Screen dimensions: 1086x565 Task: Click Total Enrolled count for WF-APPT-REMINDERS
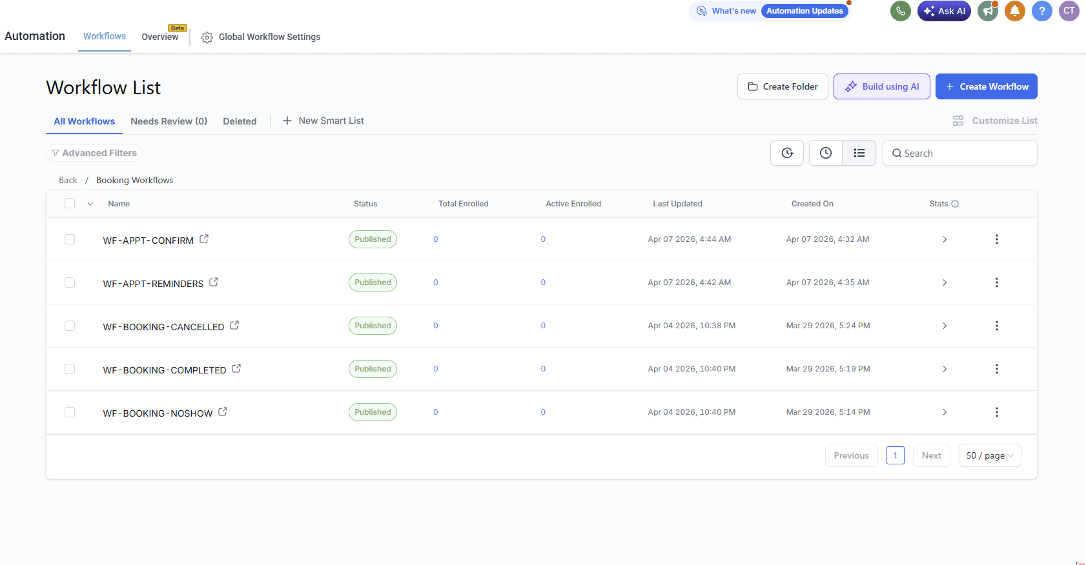(x=436, y=282)
